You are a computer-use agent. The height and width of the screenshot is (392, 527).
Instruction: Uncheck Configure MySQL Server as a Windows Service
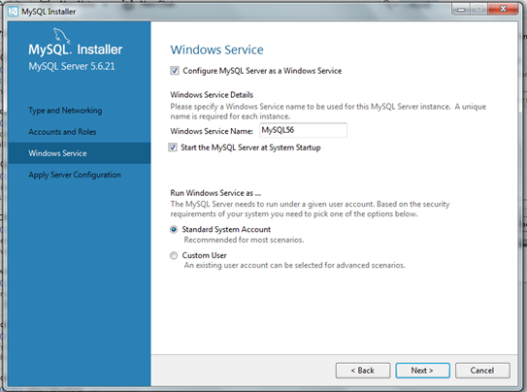(175, 71)
